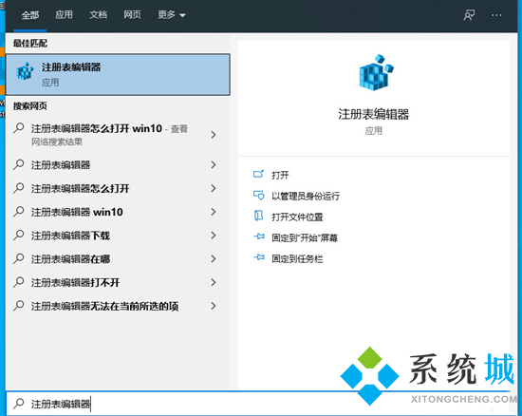Expand arrow for 注册表编辑器怎么打开 win10 suggestion

click(214, 135)
